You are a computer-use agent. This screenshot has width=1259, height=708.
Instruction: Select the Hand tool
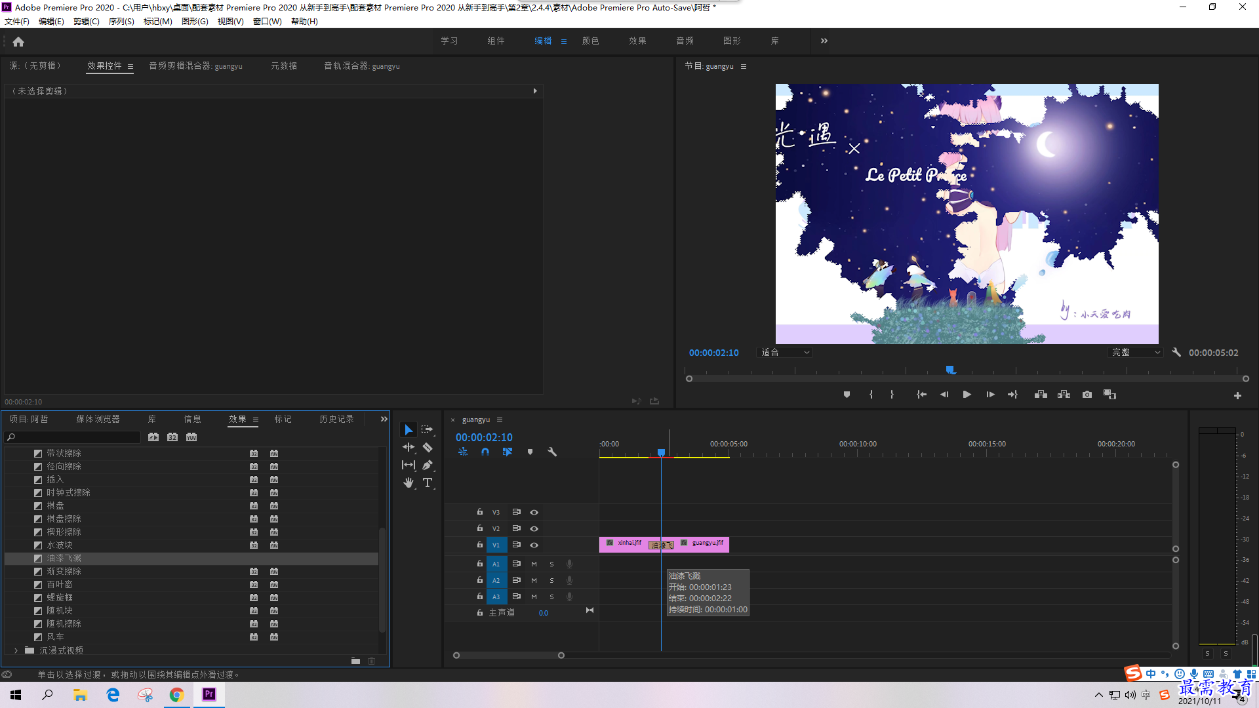pyautogui.click(x=409, y=482)
